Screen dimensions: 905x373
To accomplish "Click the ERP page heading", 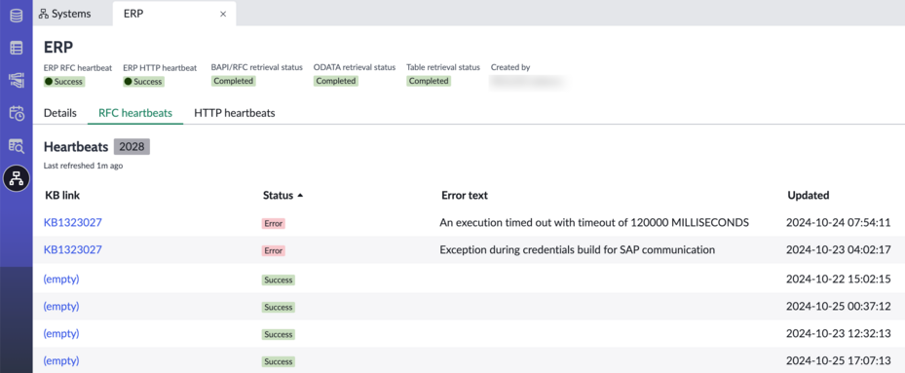I will (58, 48).
